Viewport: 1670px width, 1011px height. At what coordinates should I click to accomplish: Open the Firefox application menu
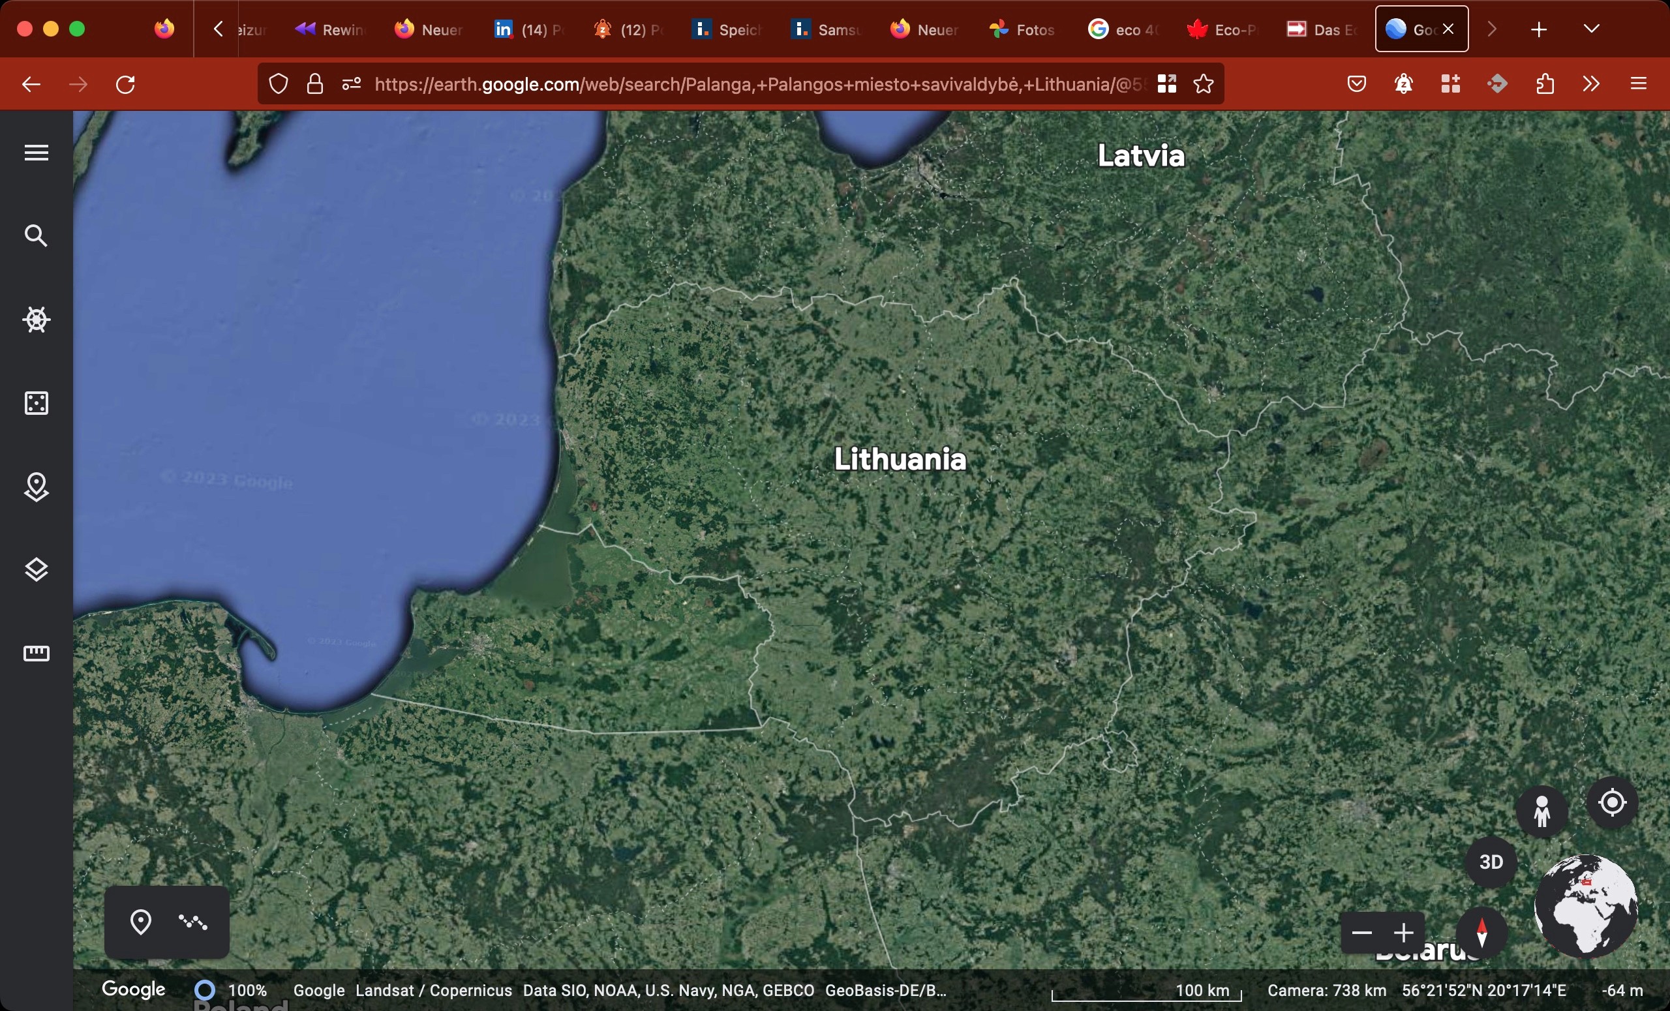[x=1639, y=84]
